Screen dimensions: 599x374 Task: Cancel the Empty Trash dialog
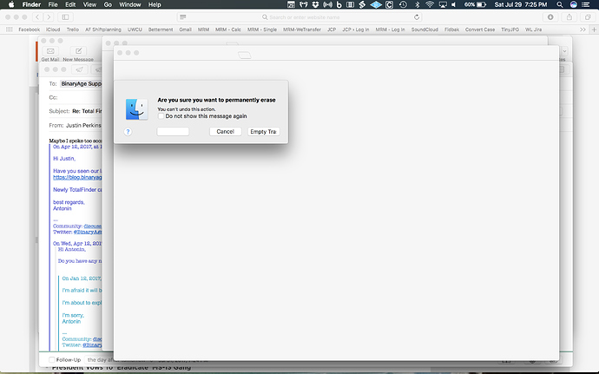(226, 131)
